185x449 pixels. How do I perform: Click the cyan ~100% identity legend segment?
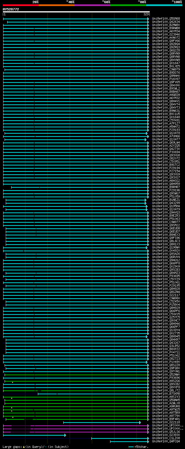pyautogui.click(x=164, y=5)
